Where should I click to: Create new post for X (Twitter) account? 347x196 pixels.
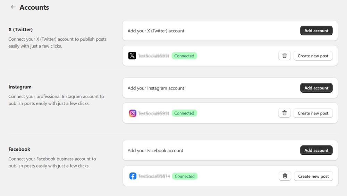point(313,56)
